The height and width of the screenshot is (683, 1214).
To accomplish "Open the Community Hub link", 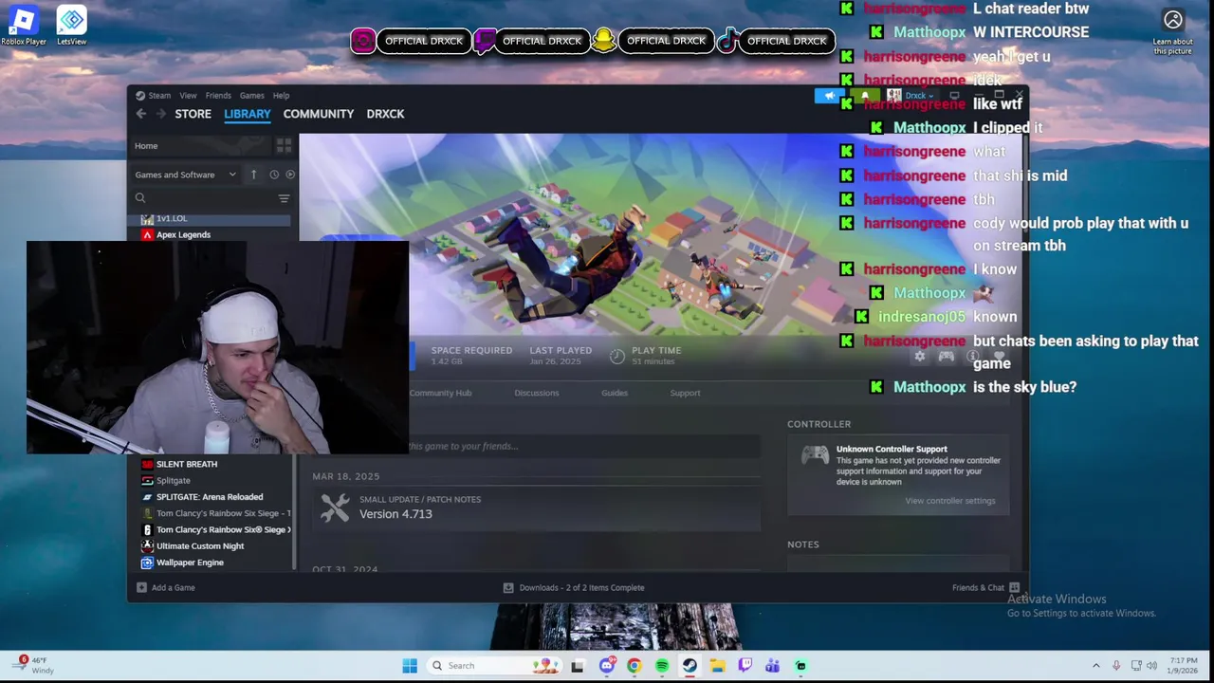I will coord(440,393).
